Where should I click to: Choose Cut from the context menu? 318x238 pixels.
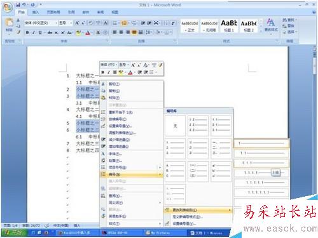click(132, 84)
